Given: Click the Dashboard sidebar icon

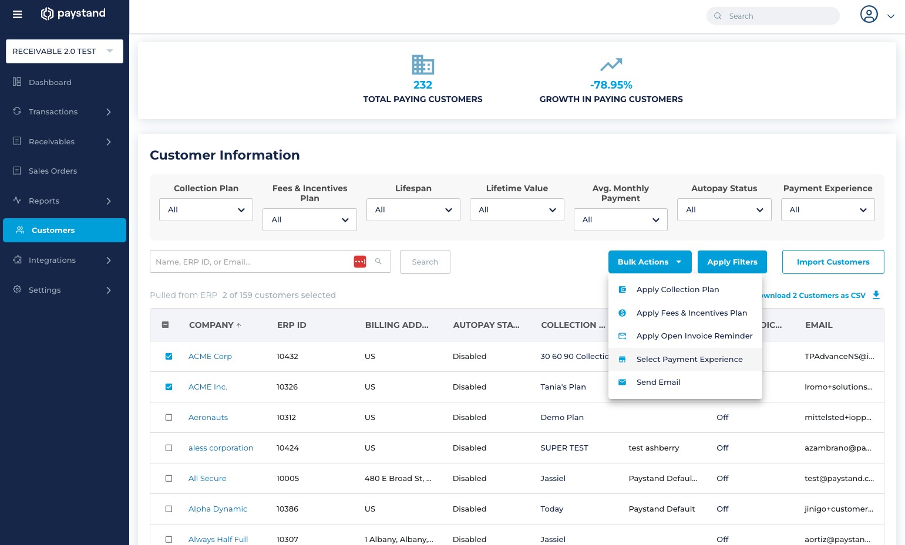Looking at the screenshot, I should coord(17,82).
